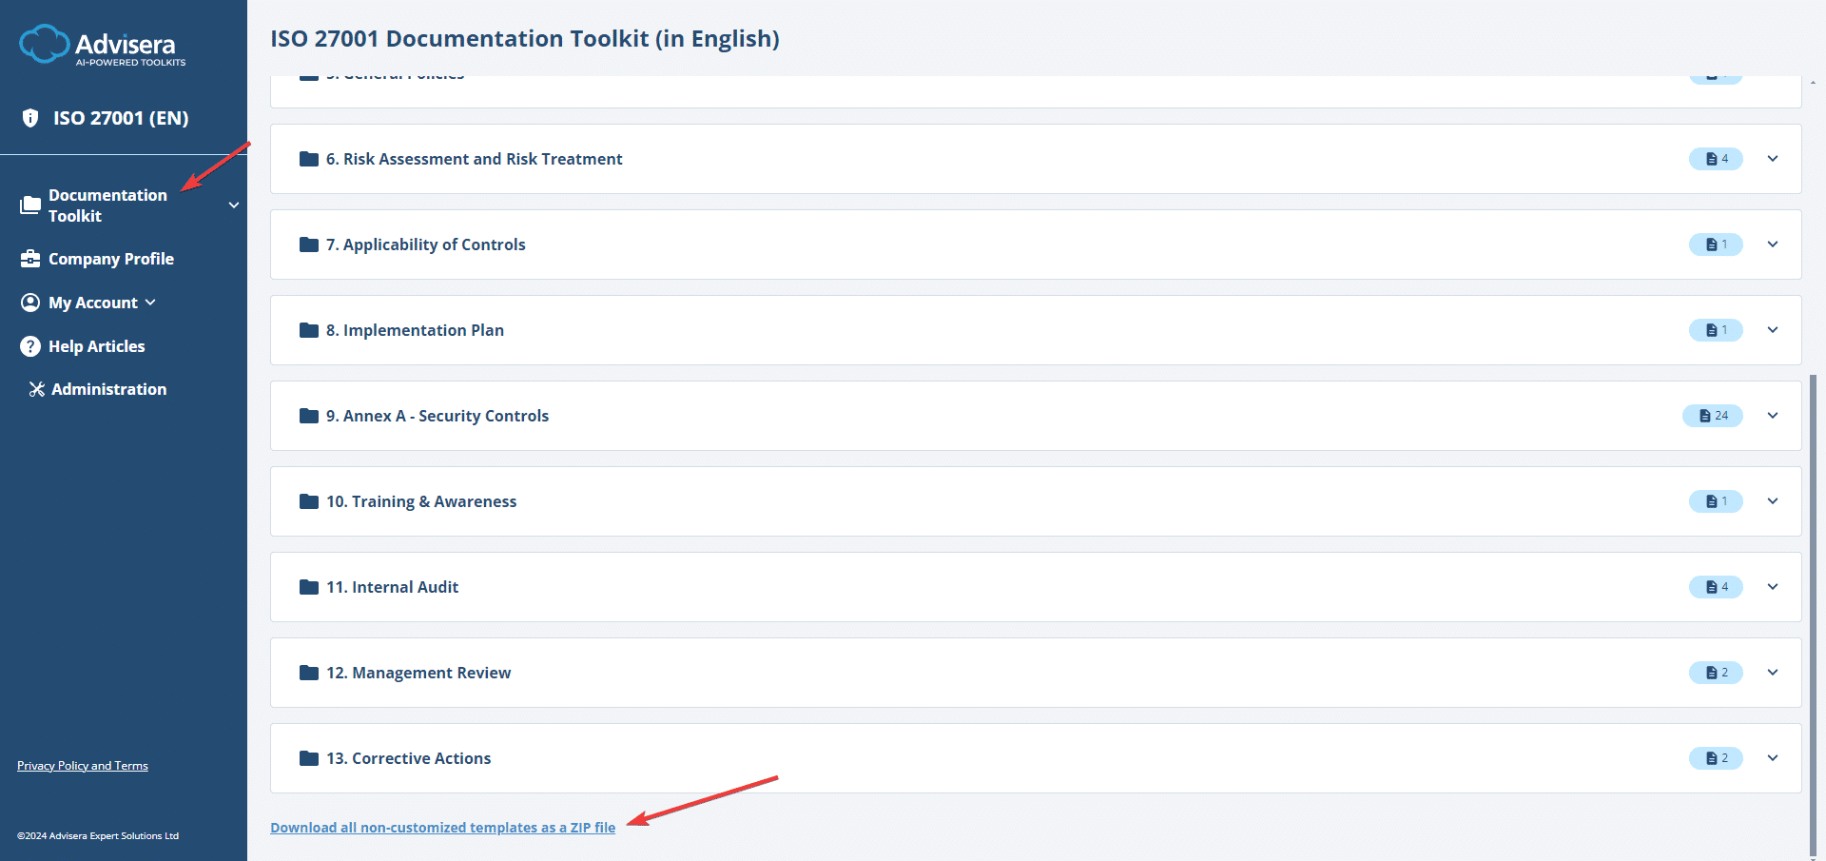Viewport: 1826px width, 861px height.
Task: Open the Privacy Policy and Terms link
Action: tap(83, 766)
